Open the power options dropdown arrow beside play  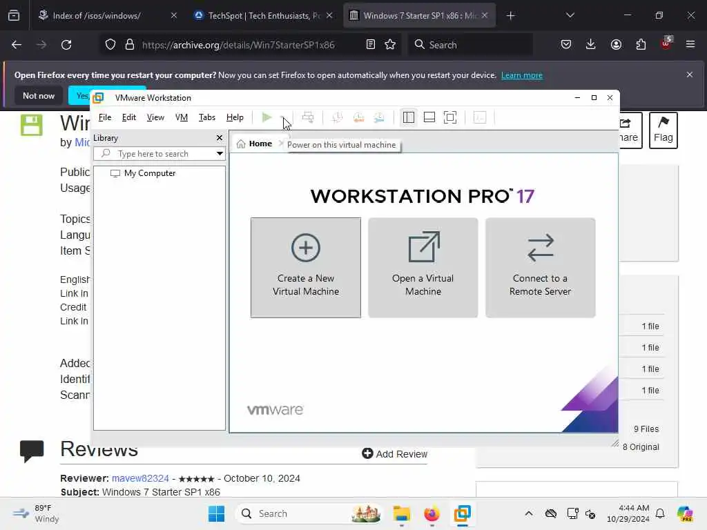point(282,117)
